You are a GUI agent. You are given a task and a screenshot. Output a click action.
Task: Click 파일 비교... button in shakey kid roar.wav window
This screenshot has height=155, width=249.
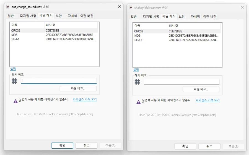click(201, 89)
